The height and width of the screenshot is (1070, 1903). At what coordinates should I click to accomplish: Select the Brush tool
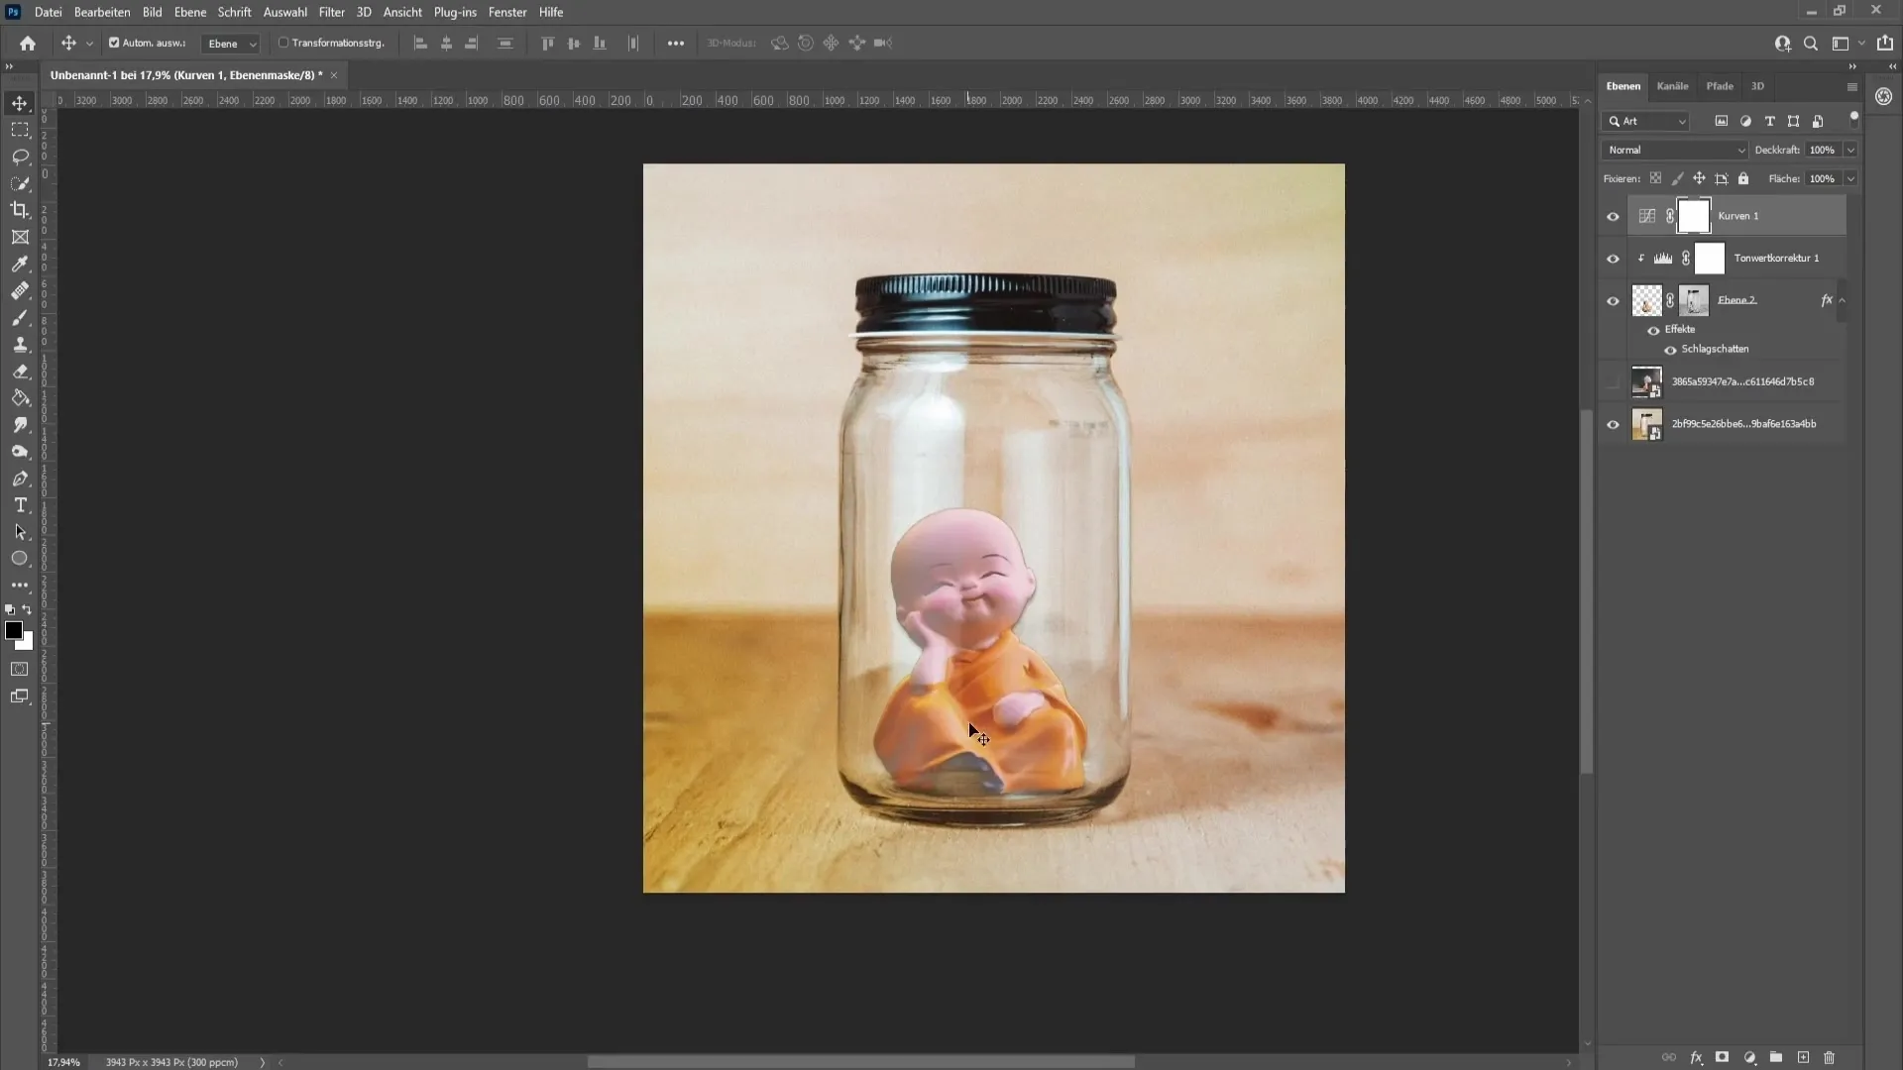pos(20,317)
